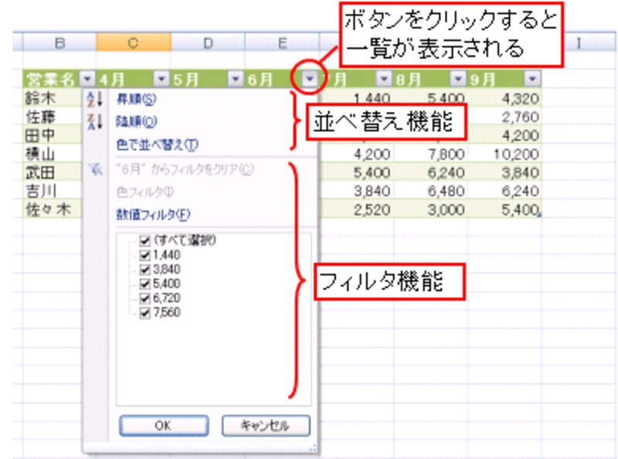Image resolution: width=618 pixels, height=459 pixels.
Task: Select column B header
Action: [59, 42]
